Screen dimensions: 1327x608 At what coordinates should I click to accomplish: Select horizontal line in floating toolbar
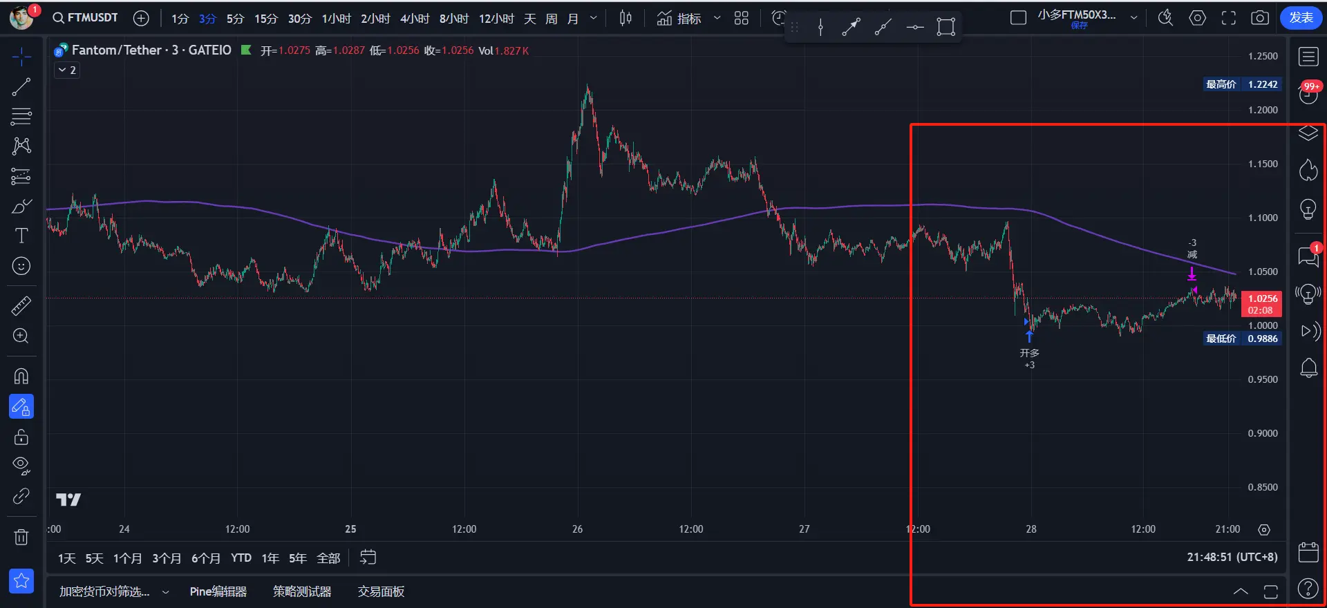[x=915, y=28]
